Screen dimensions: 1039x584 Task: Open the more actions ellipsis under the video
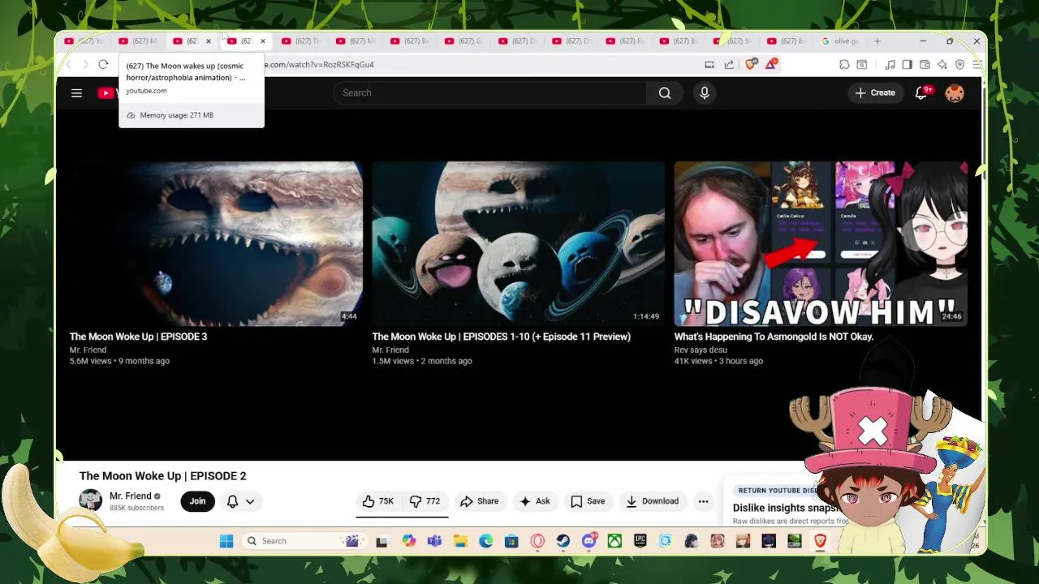pos(704,501)
